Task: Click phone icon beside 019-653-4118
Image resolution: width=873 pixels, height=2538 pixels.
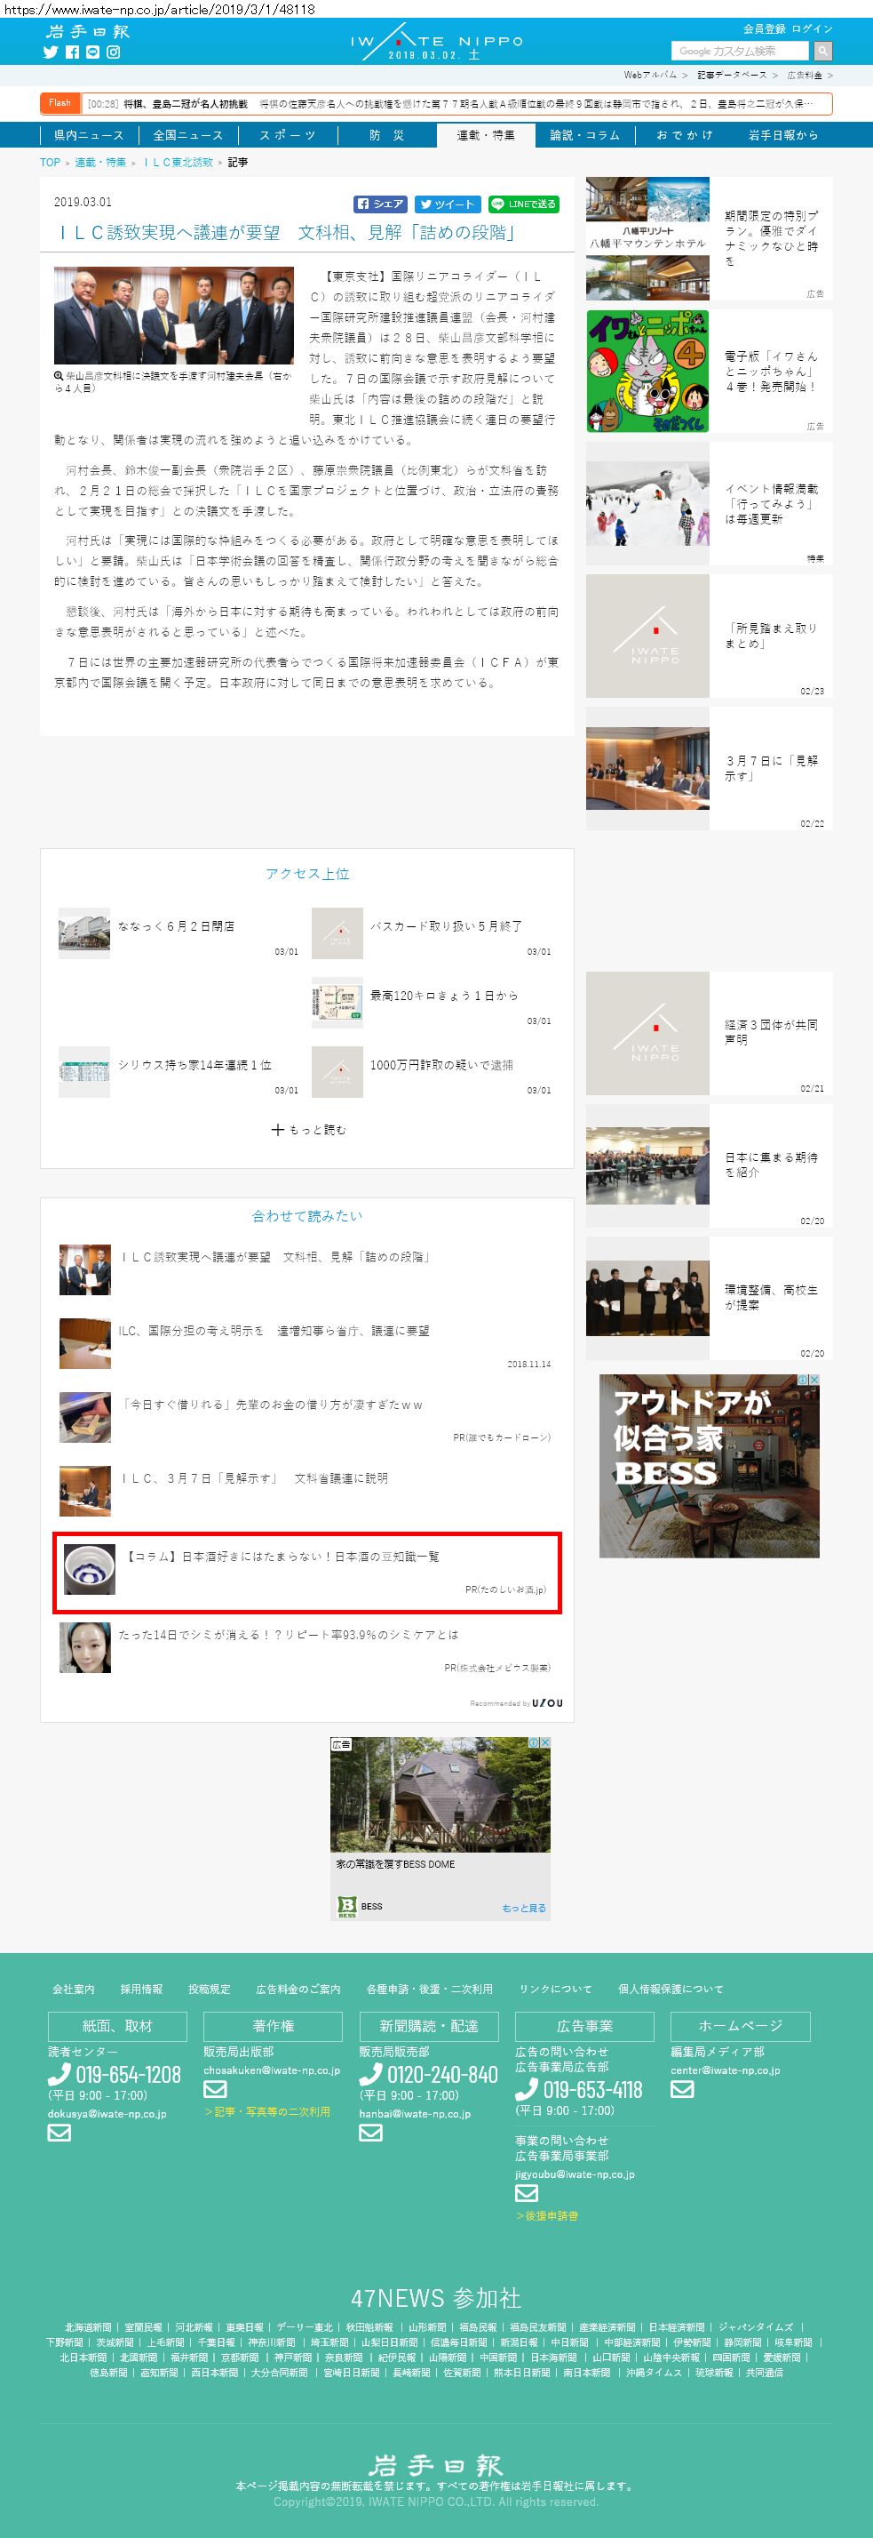Action: (x=527, y=2089)
